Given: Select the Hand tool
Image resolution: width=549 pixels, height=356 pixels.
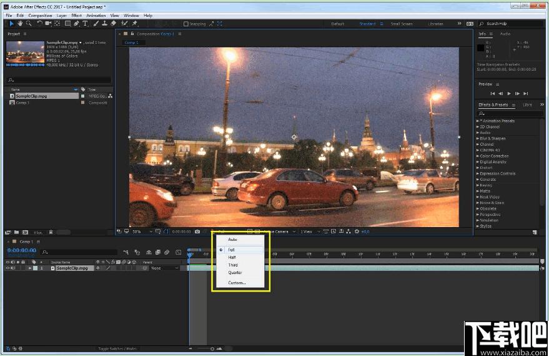Looking at the screenshot, I should tap(21, 24).
